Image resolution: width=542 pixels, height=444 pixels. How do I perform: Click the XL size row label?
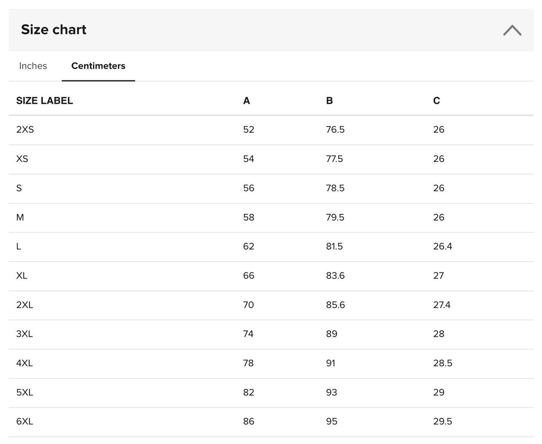click(x=21, y=276)
